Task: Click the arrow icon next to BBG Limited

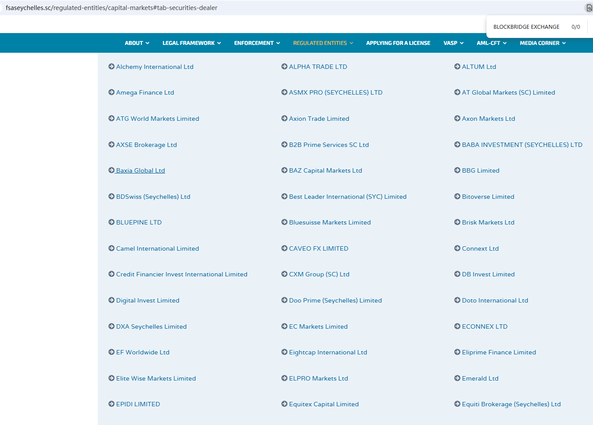Action: click(x=457, y=170)
